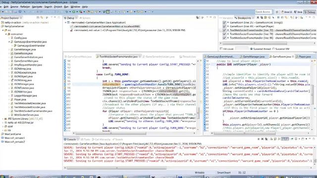Screen dimensions: 317x178
Task: Toggle GameRoom line 49 setPlayer breakpoint checkbox
Action: [x=224, y=26]
